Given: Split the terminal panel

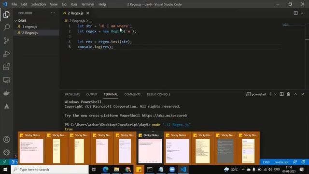Looking at the screenshot, I should [x=281, y=94].
